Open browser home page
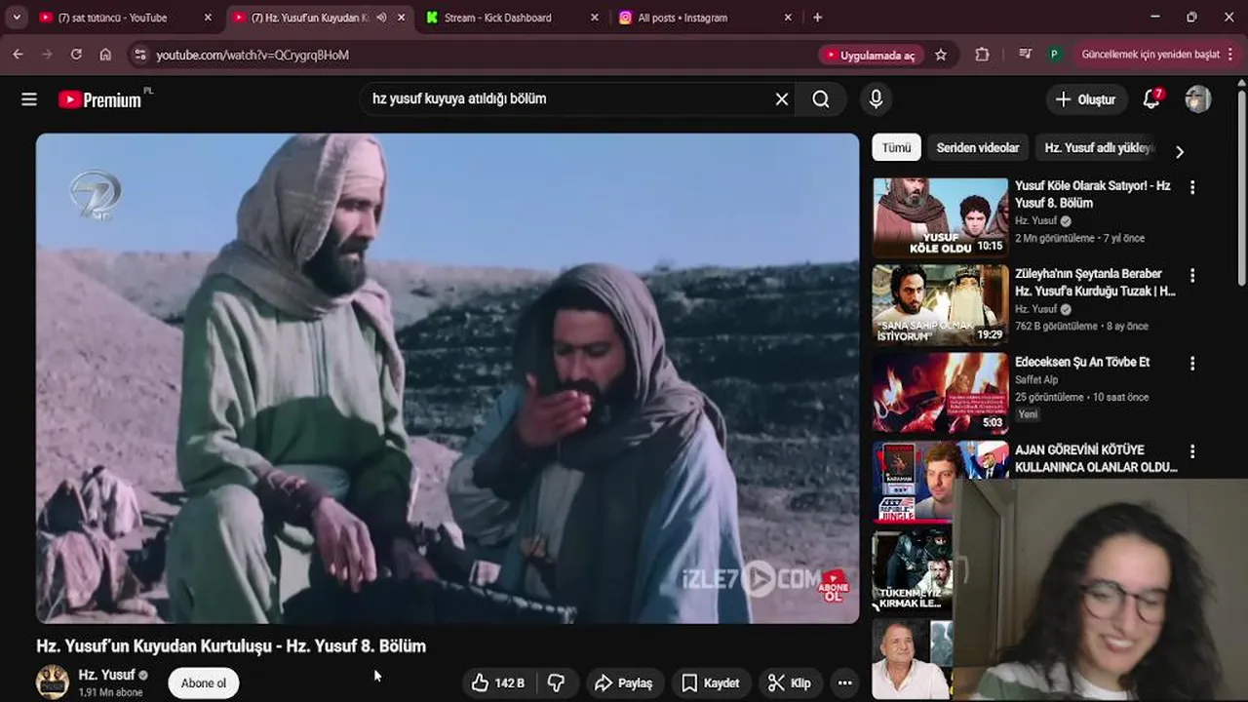The width and height of the screenshot is (1248, 702). pos(105,55)
